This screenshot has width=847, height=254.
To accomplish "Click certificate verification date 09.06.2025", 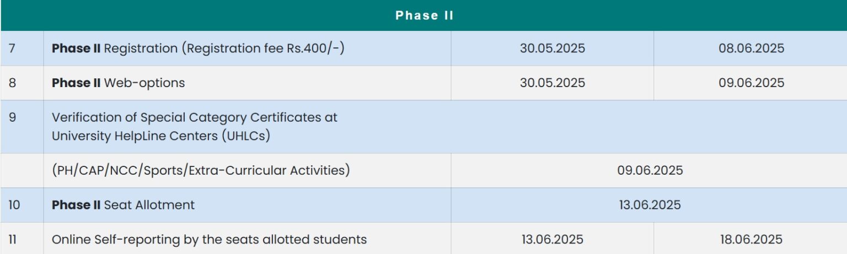I will 650,171.
